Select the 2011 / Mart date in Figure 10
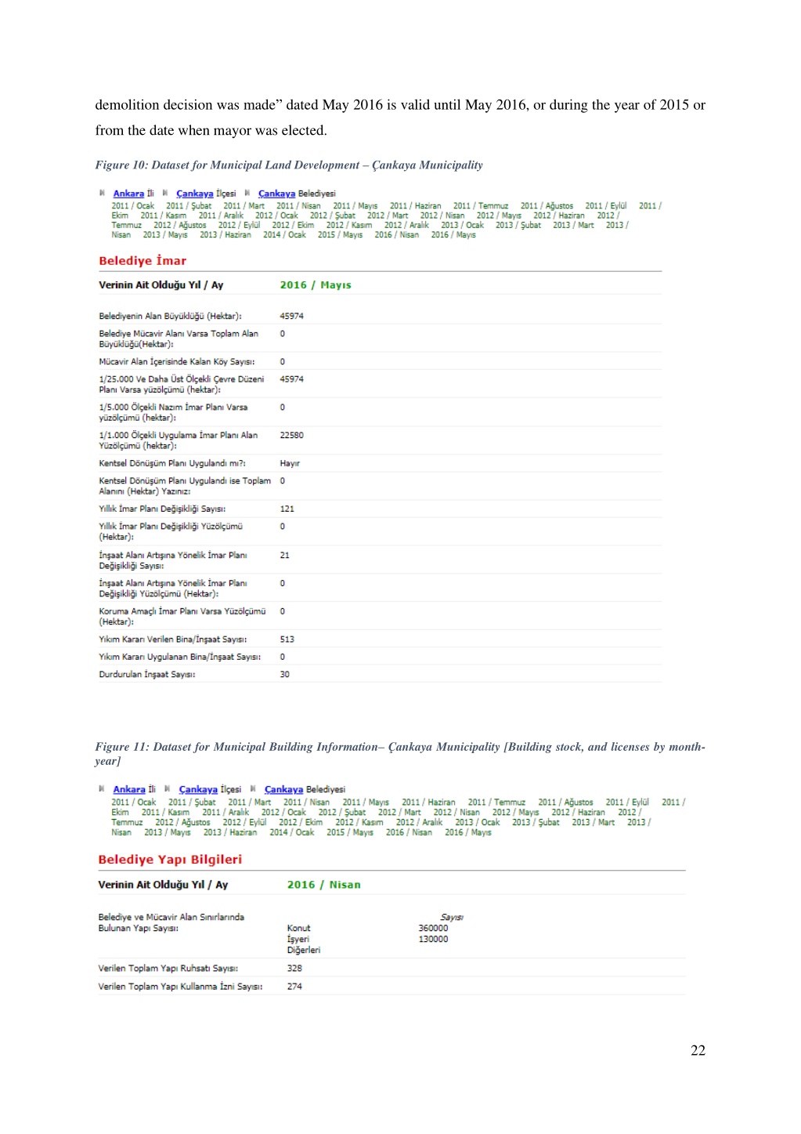Screen dimensions: 801x1134 pyautogui.click(x=244, y=206)
